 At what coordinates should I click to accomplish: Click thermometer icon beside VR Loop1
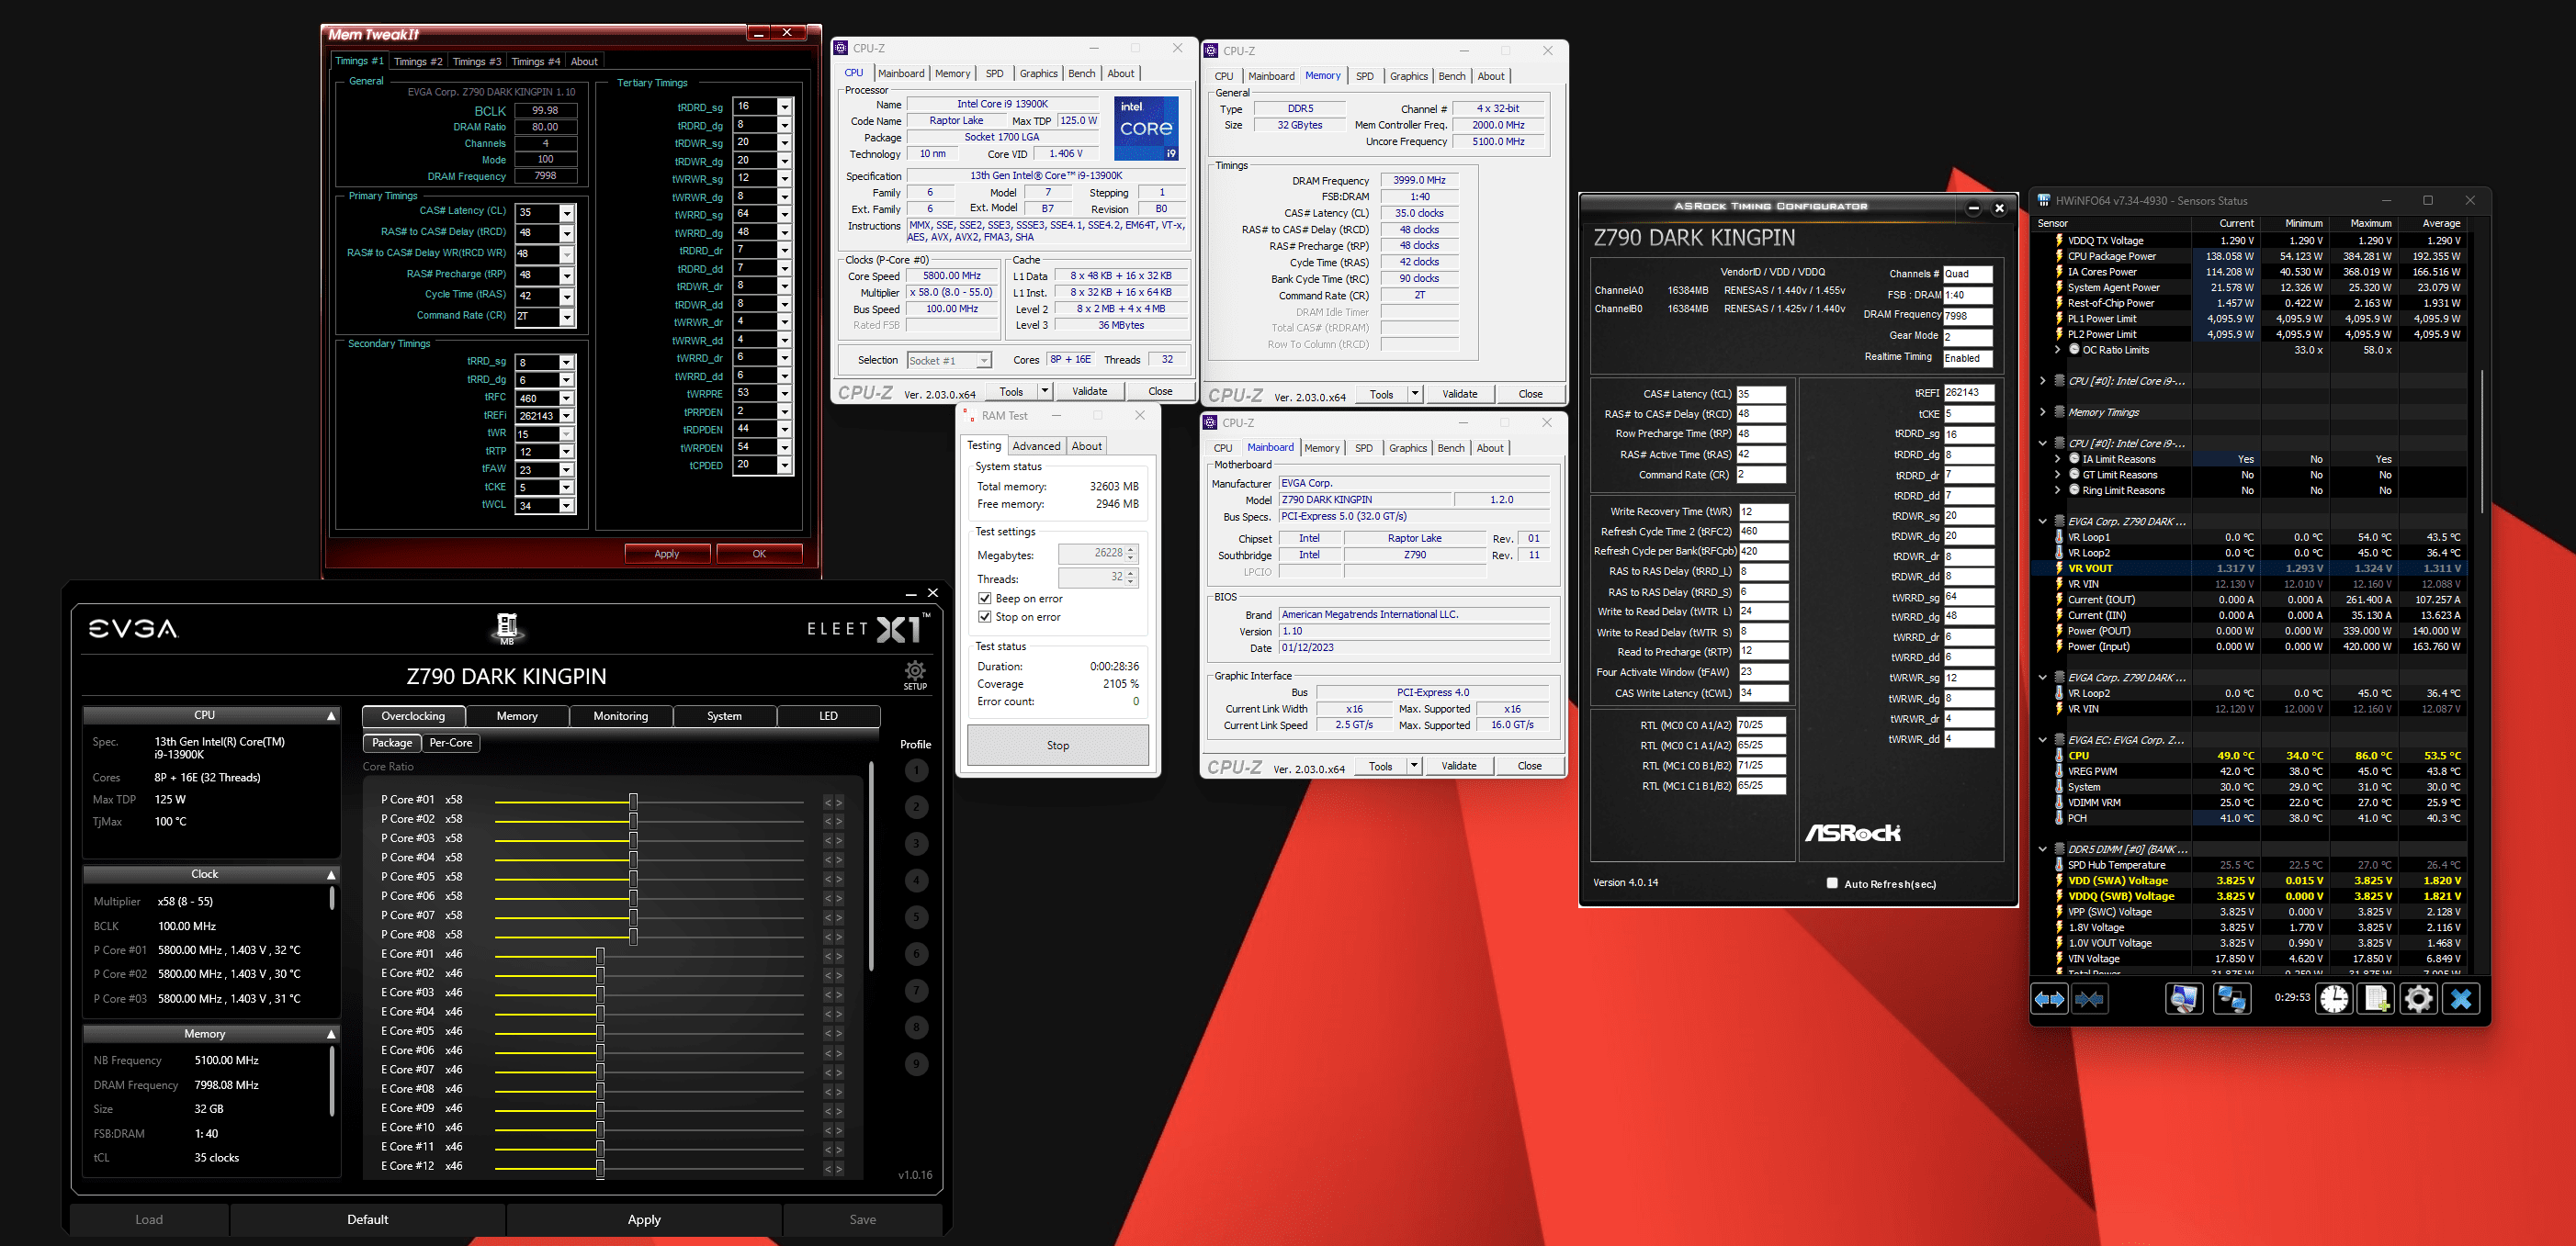2059,536
